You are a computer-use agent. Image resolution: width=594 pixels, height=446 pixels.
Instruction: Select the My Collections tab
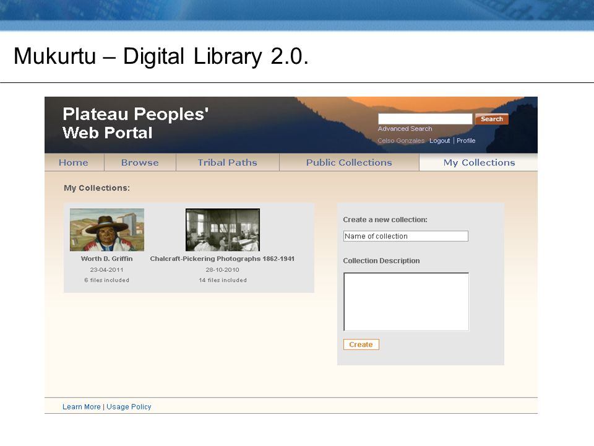[x=479, y=162]
